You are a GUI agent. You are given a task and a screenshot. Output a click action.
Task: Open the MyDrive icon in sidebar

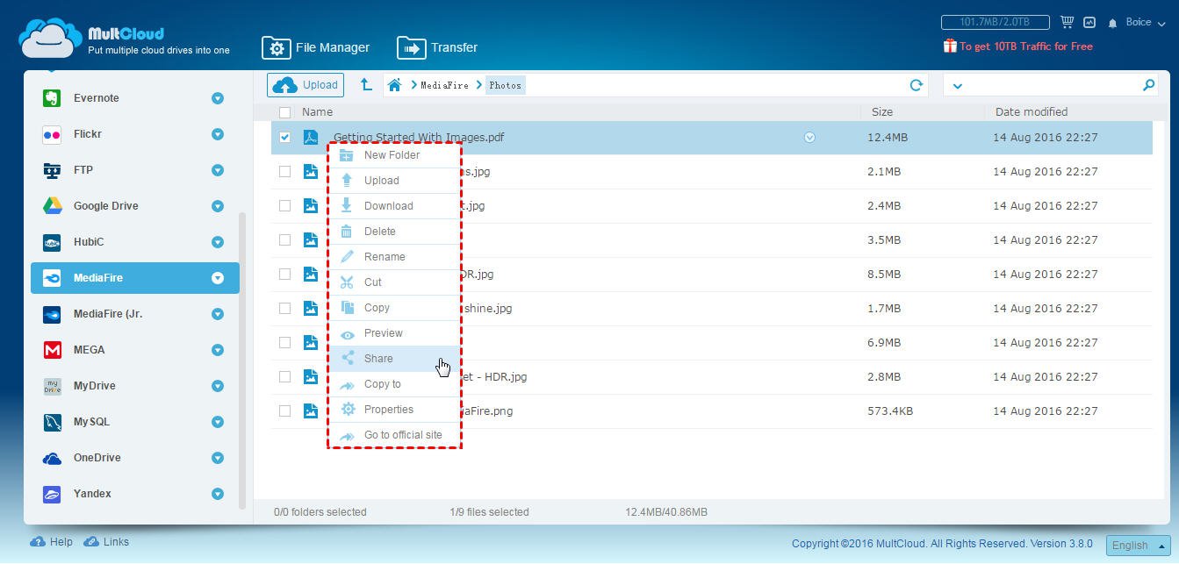pyautogui.click(x=52, y=386)
